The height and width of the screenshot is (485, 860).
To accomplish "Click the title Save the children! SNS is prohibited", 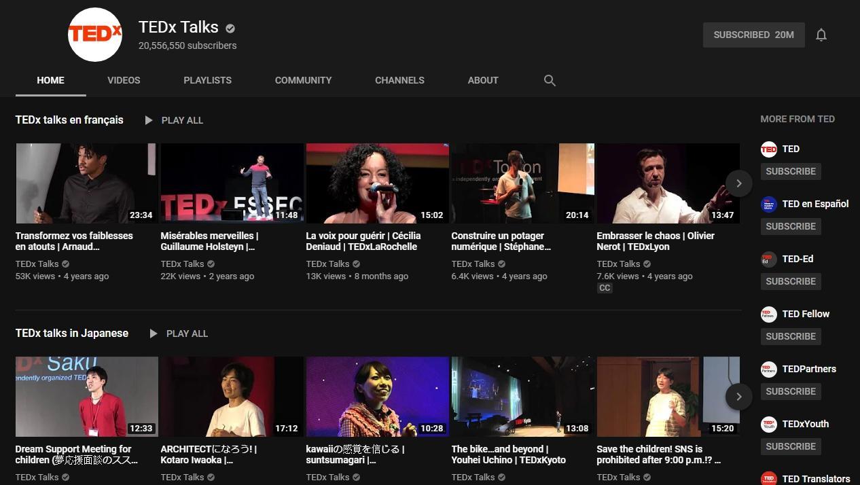I will tap(659, 454).
